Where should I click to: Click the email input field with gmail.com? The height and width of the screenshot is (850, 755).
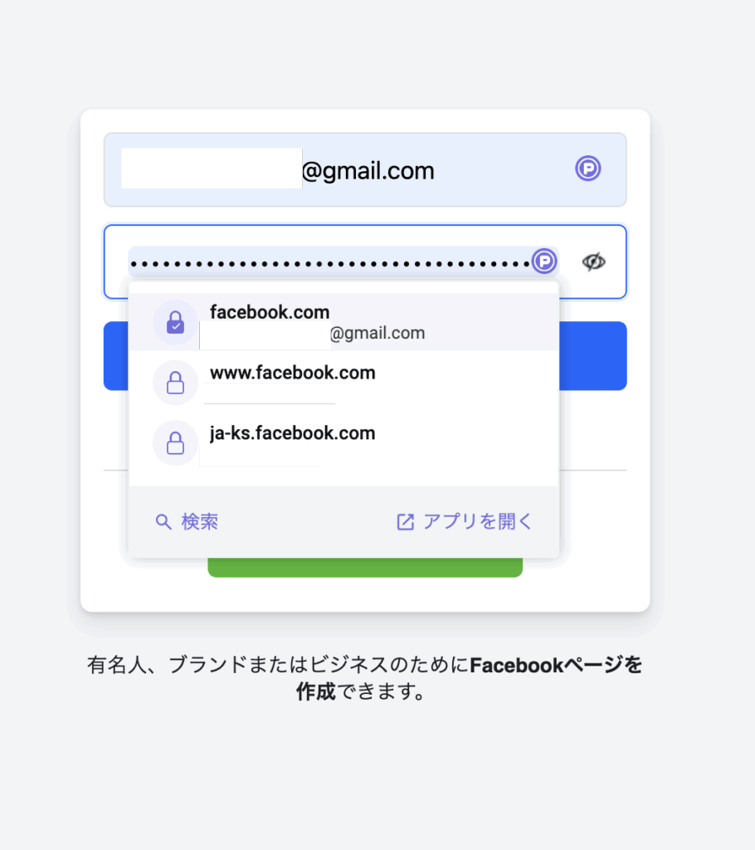[x=365, y=169]
